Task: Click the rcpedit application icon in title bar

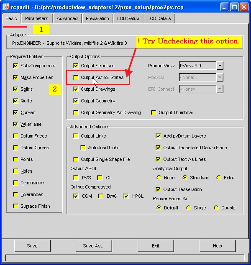Action: (x=6, y=7)
